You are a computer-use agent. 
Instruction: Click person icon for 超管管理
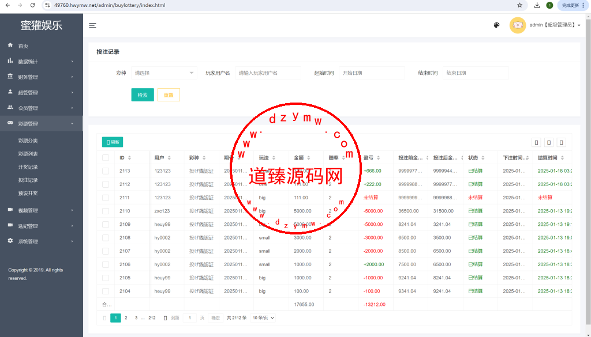point(10,92)
